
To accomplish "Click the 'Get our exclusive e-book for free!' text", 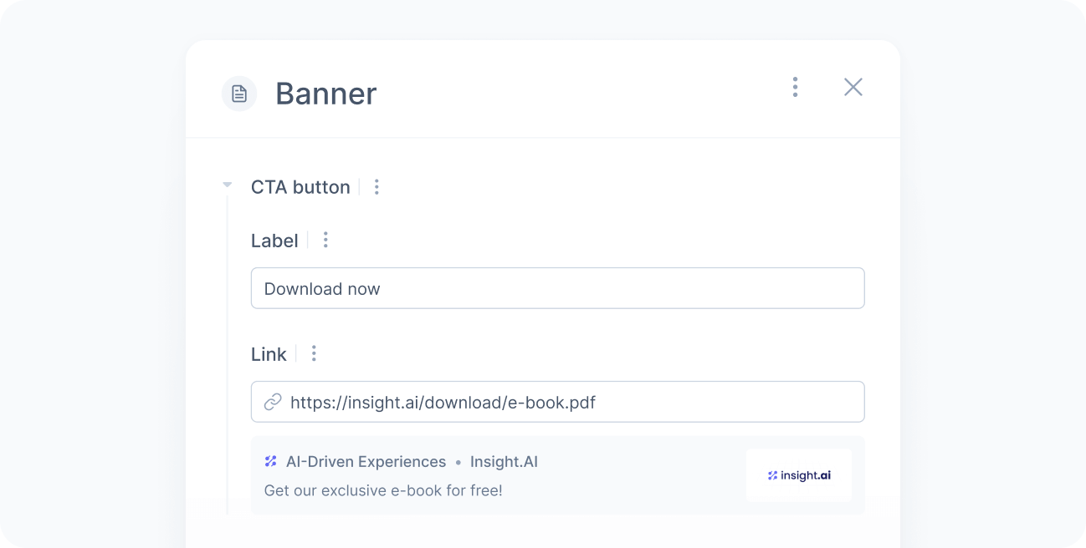I will [383, 490].
